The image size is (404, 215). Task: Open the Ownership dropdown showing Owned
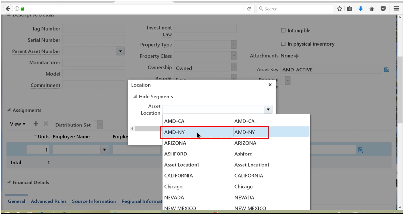point(233,67)
